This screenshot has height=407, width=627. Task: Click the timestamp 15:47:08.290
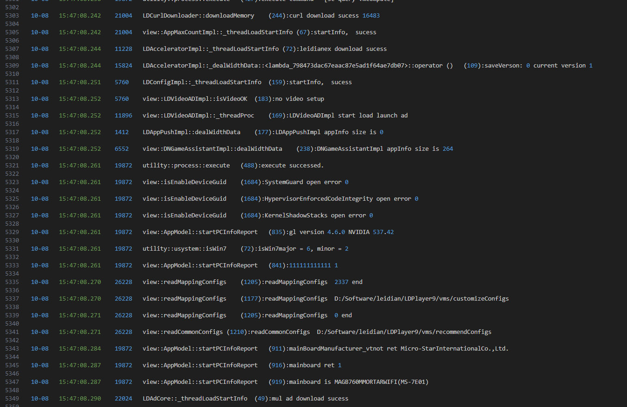click(80, 399)
